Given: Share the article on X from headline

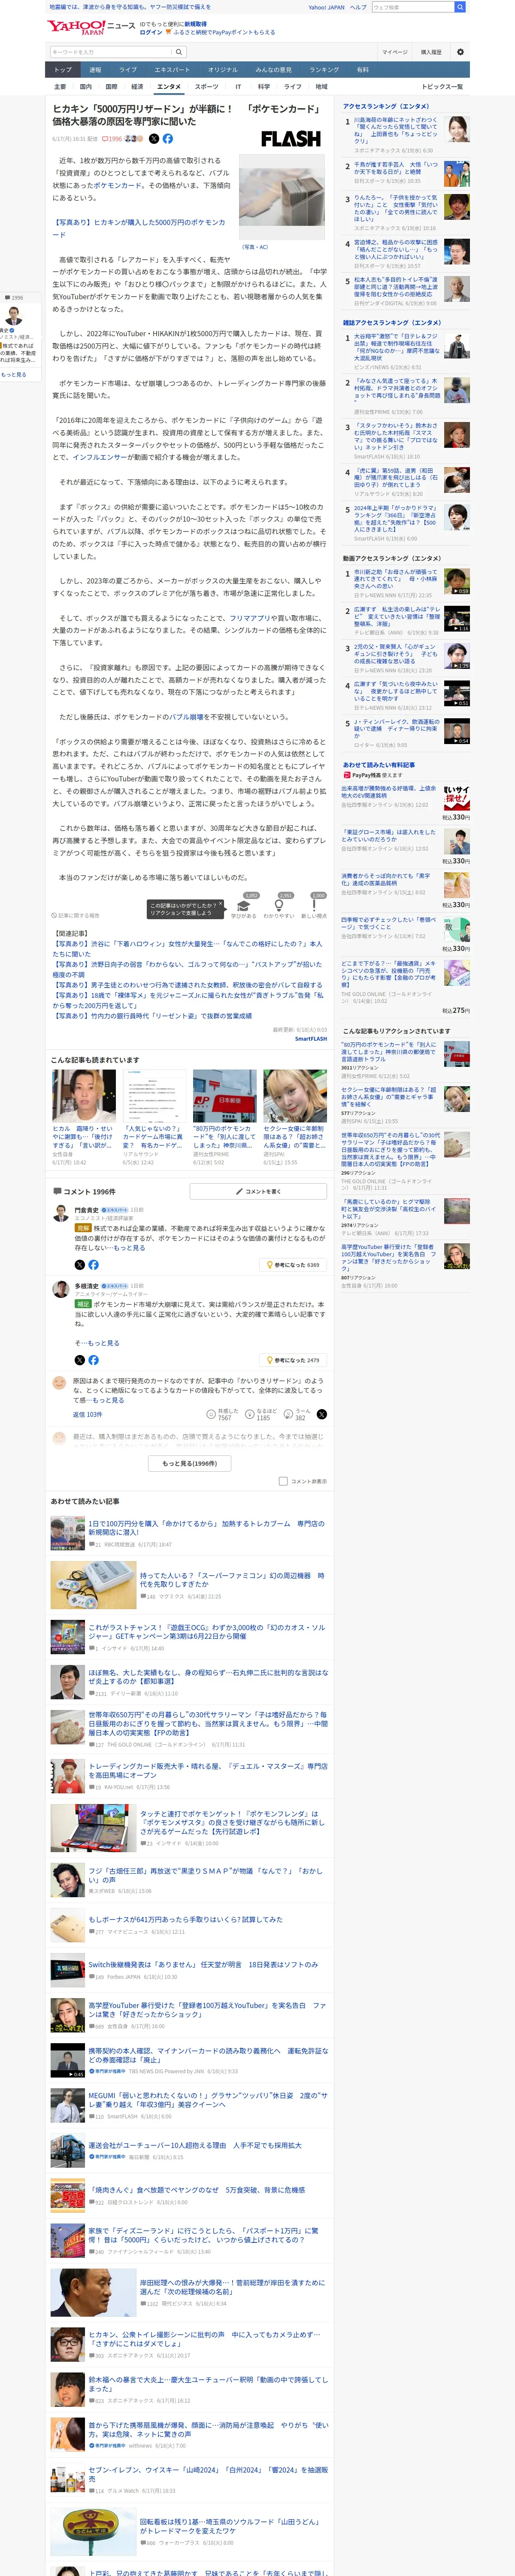Looking at the screenshot, I should pyautogui.click(x=153, y=139).
